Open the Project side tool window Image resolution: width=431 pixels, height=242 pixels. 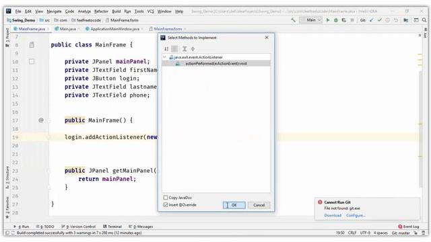(x=7, y=38)
